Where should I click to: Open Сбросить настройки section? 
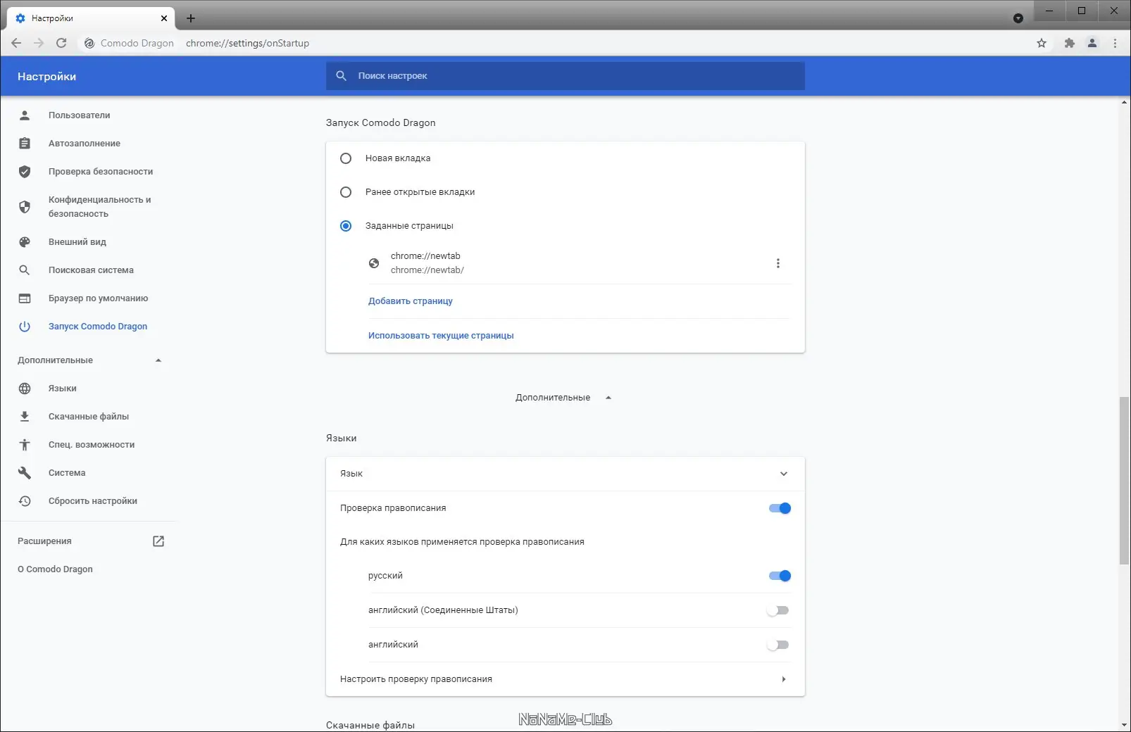(x=93, y=501)
